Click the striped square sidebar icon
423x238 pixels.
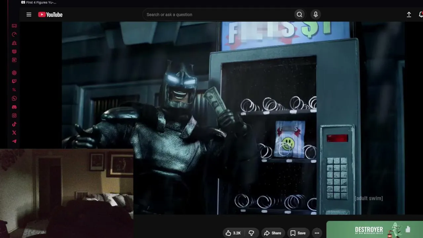click(x=14, y=52)
